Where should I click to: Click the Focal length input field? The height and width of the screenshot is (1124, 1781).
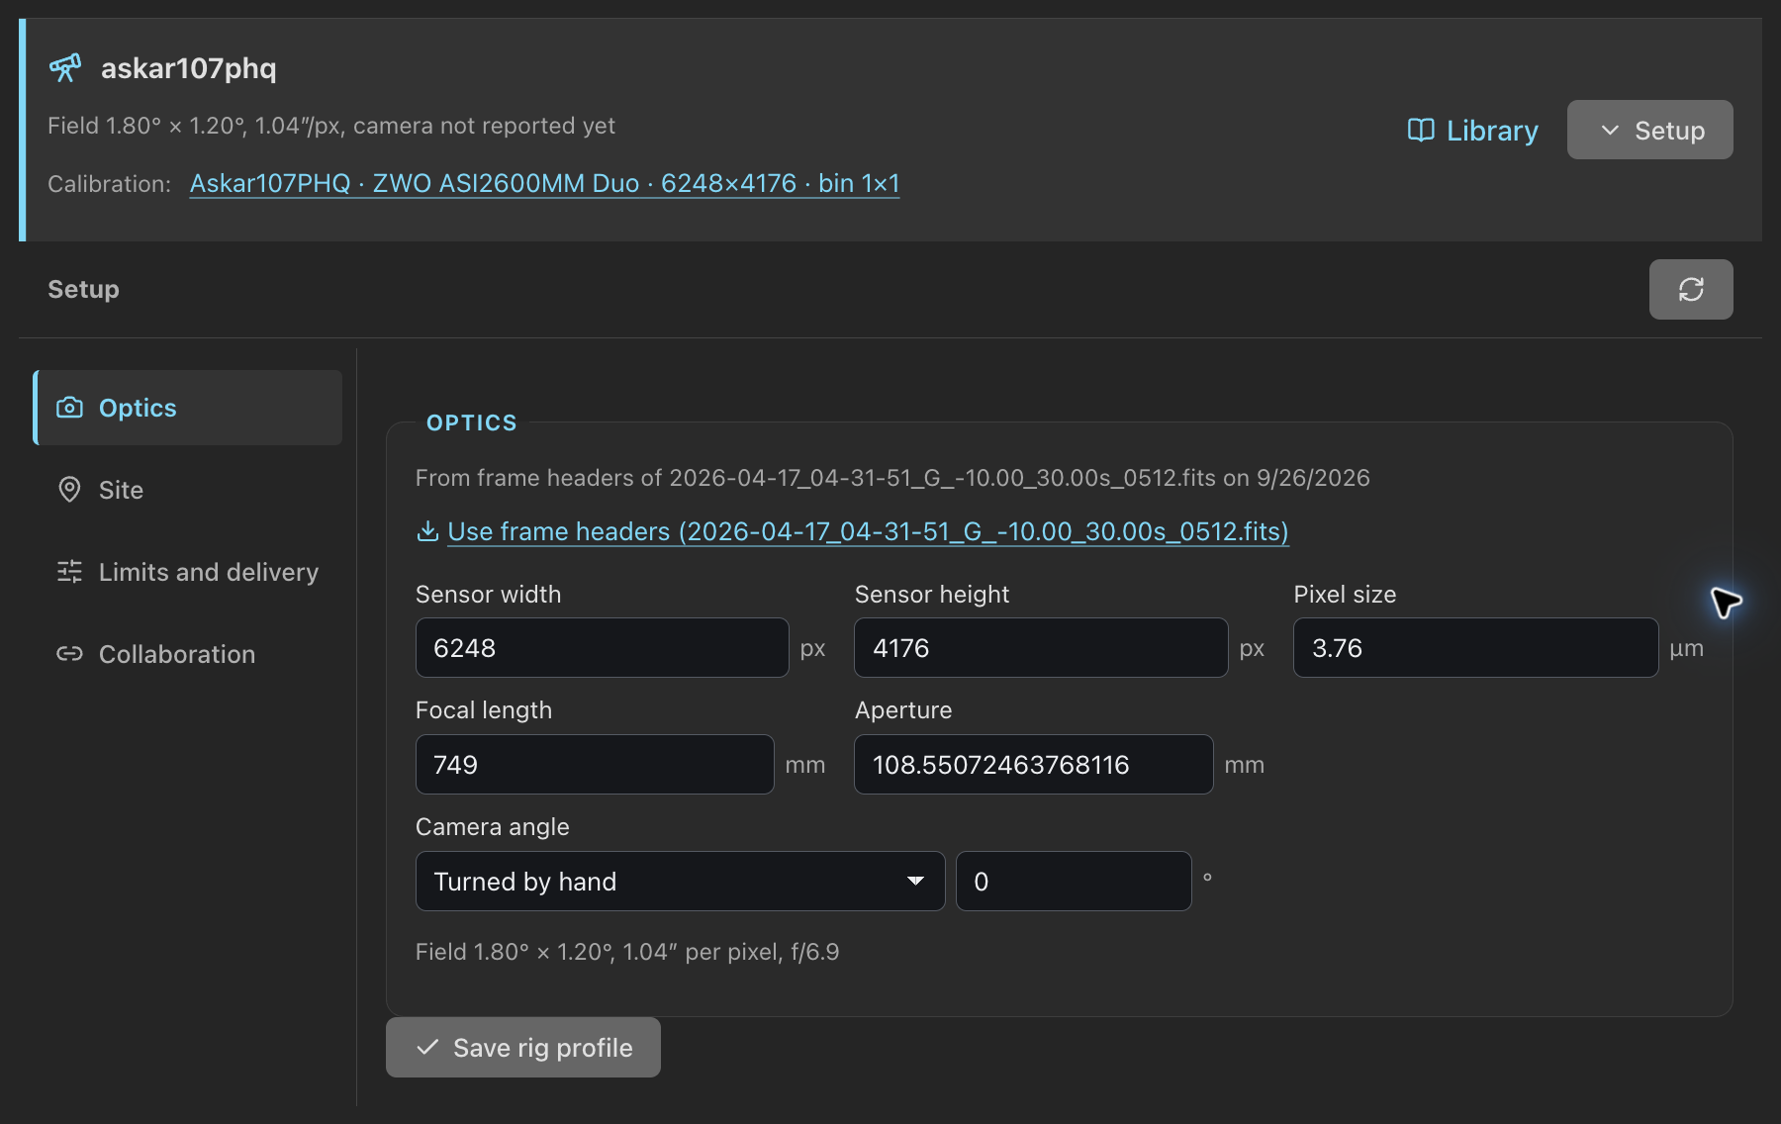point(595,764)
